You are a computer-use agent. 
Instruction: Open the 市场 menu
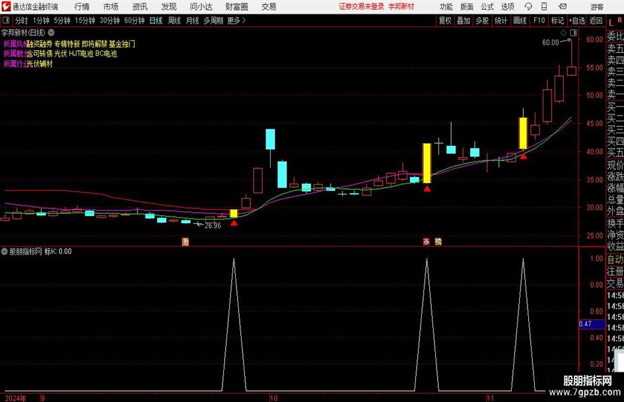tap(111, 7)
